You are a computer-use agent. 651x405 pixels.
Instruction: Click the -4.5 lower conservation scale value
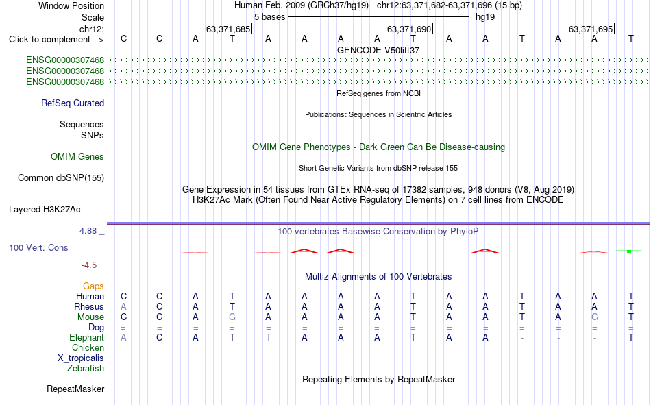point(89,265)
